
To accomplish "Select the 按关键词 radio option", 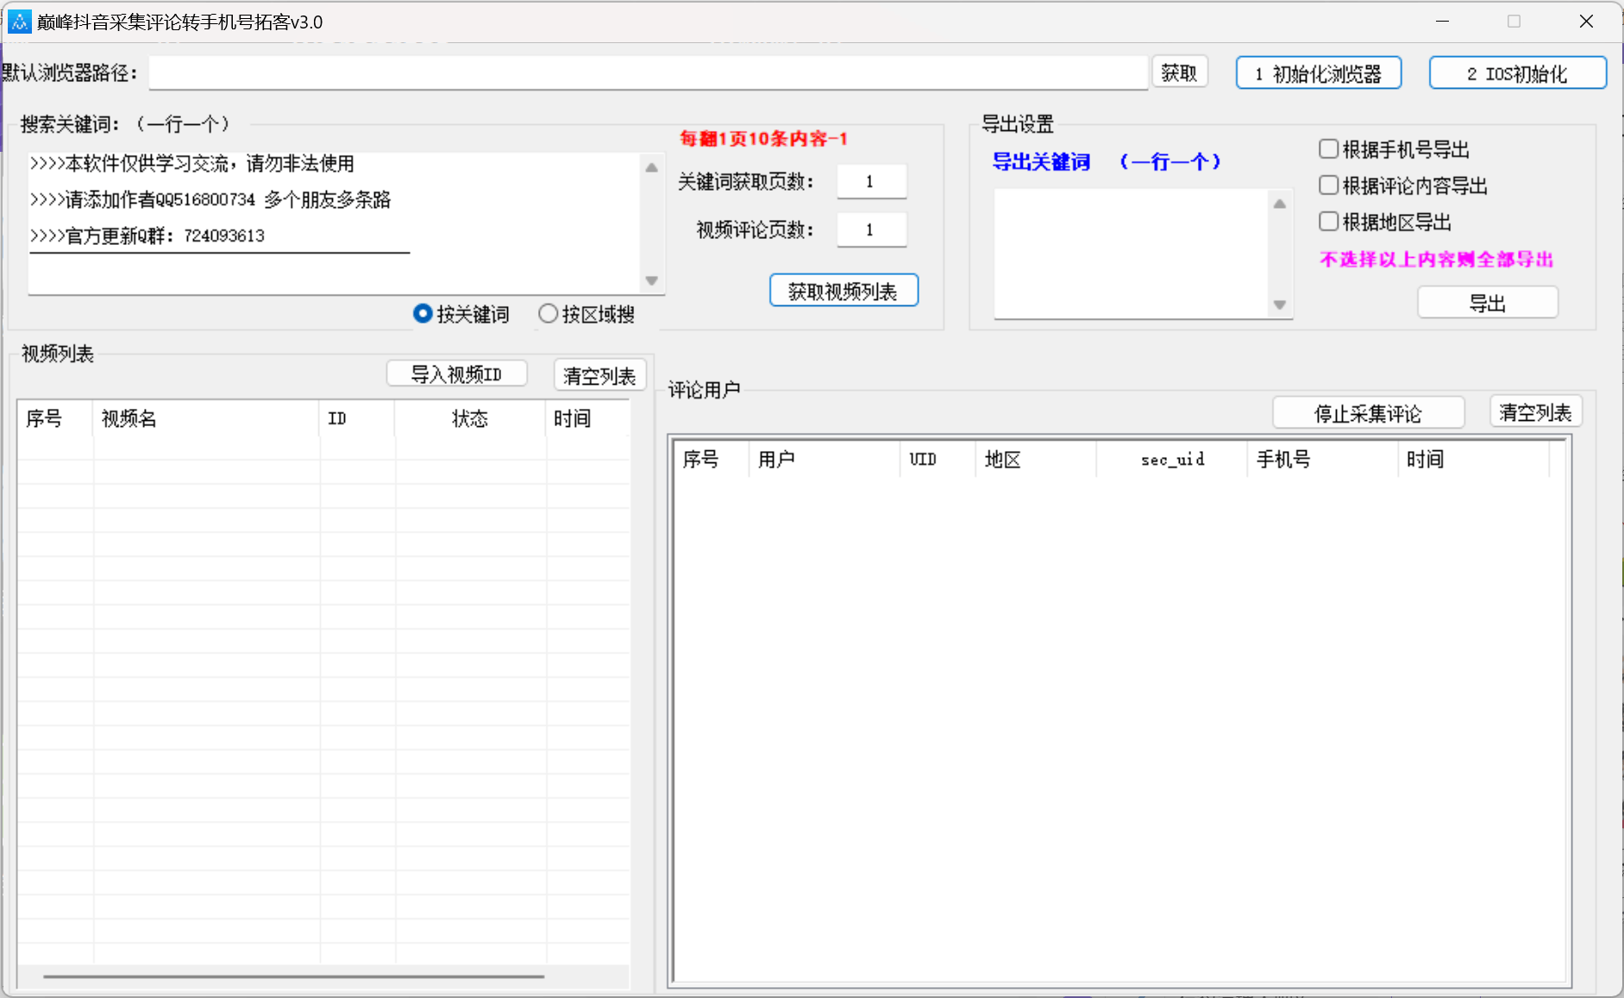I will (461, 314).
